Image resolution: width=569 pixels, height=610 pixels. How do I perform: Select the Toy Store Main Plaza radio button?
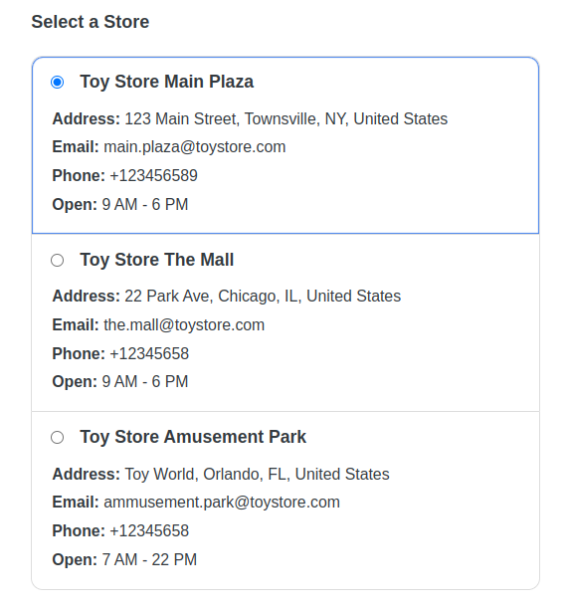[x=57, y=82]
